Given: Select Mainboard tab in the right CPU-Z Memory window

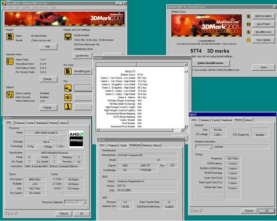Looking at the screenshot, I should [227, 120].
